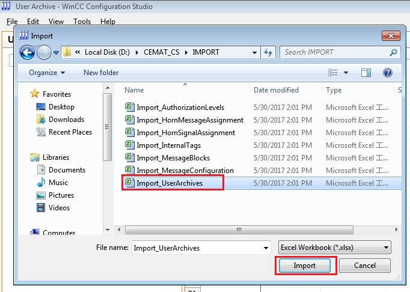This screenshot has height=292, width=410.
Task: Select Import_HornSignalAssignment file
Action: [180, 133]
